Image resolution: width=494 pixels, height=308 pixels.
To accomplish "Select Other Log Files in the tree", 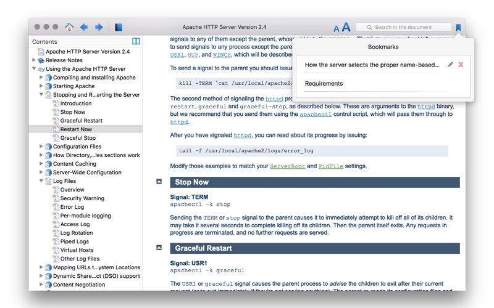I will [80, 259].
